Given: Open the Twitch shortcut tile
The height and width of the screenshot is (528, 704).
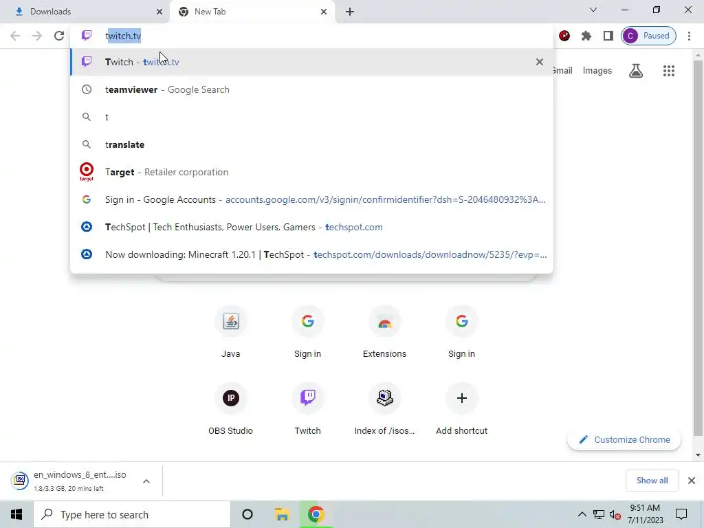Looking at the screenshot, I should 307,409.
